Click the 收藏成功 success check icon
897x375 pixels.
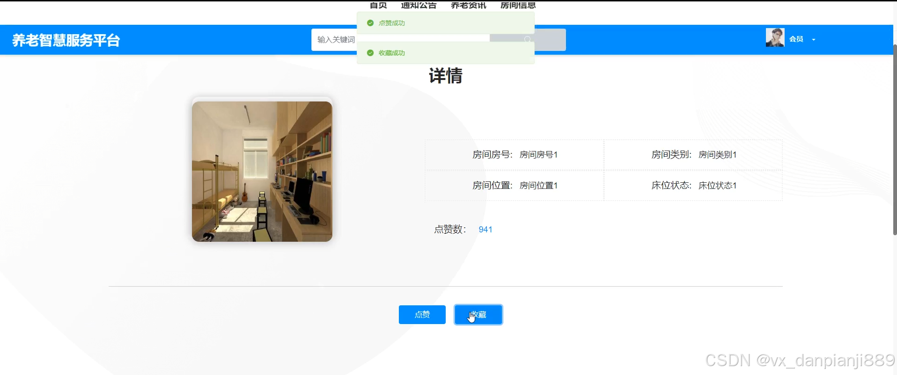coord(370,53)
